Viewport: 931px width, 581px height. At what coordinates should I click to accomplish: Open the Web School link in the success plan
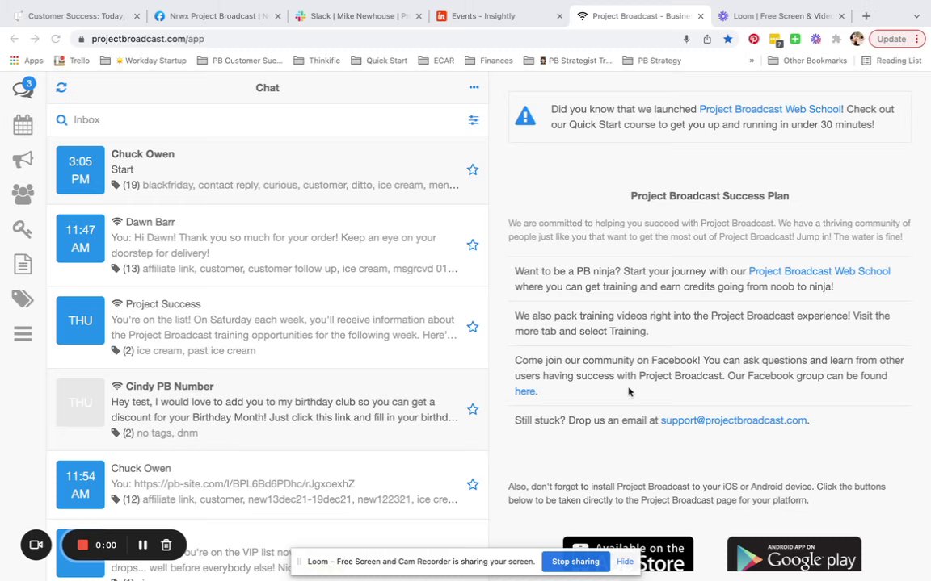(x=819, y=271)
